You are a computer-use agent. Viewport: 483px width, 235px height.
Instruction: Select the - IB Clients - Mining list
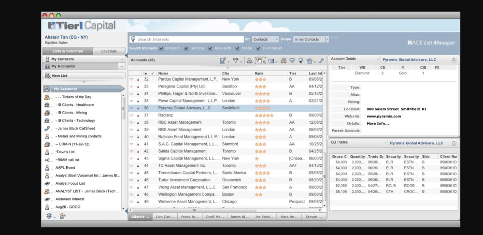(71, 113)
